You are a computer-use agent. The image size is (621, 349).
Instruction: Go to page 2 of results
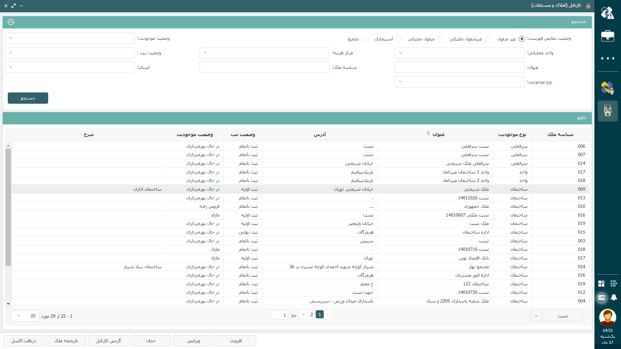(x=311, y=314)
